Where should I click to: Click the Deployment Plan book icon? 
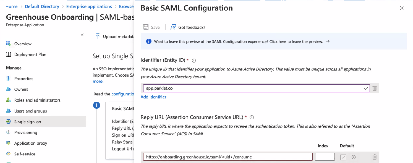coord(8,54)
